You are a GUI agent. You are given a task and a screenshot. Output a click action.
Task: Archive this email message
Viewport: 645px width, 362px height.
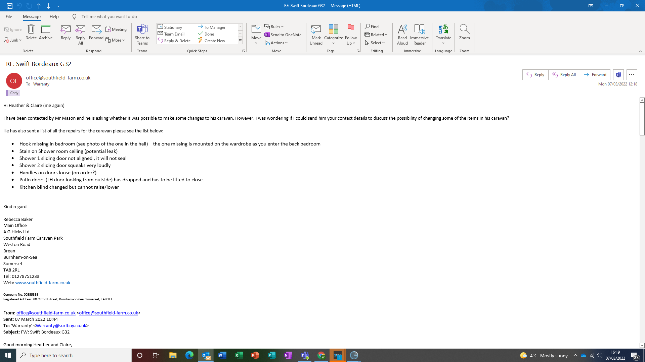(46, 32)
